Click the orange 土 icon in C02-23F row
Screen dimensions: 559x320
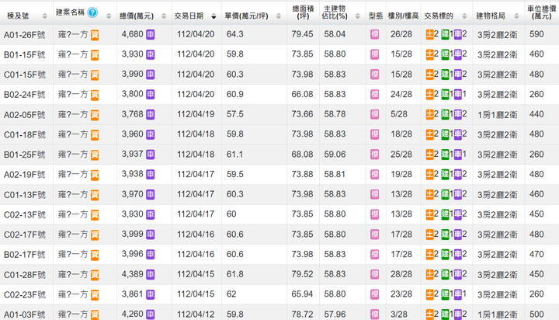430,294
